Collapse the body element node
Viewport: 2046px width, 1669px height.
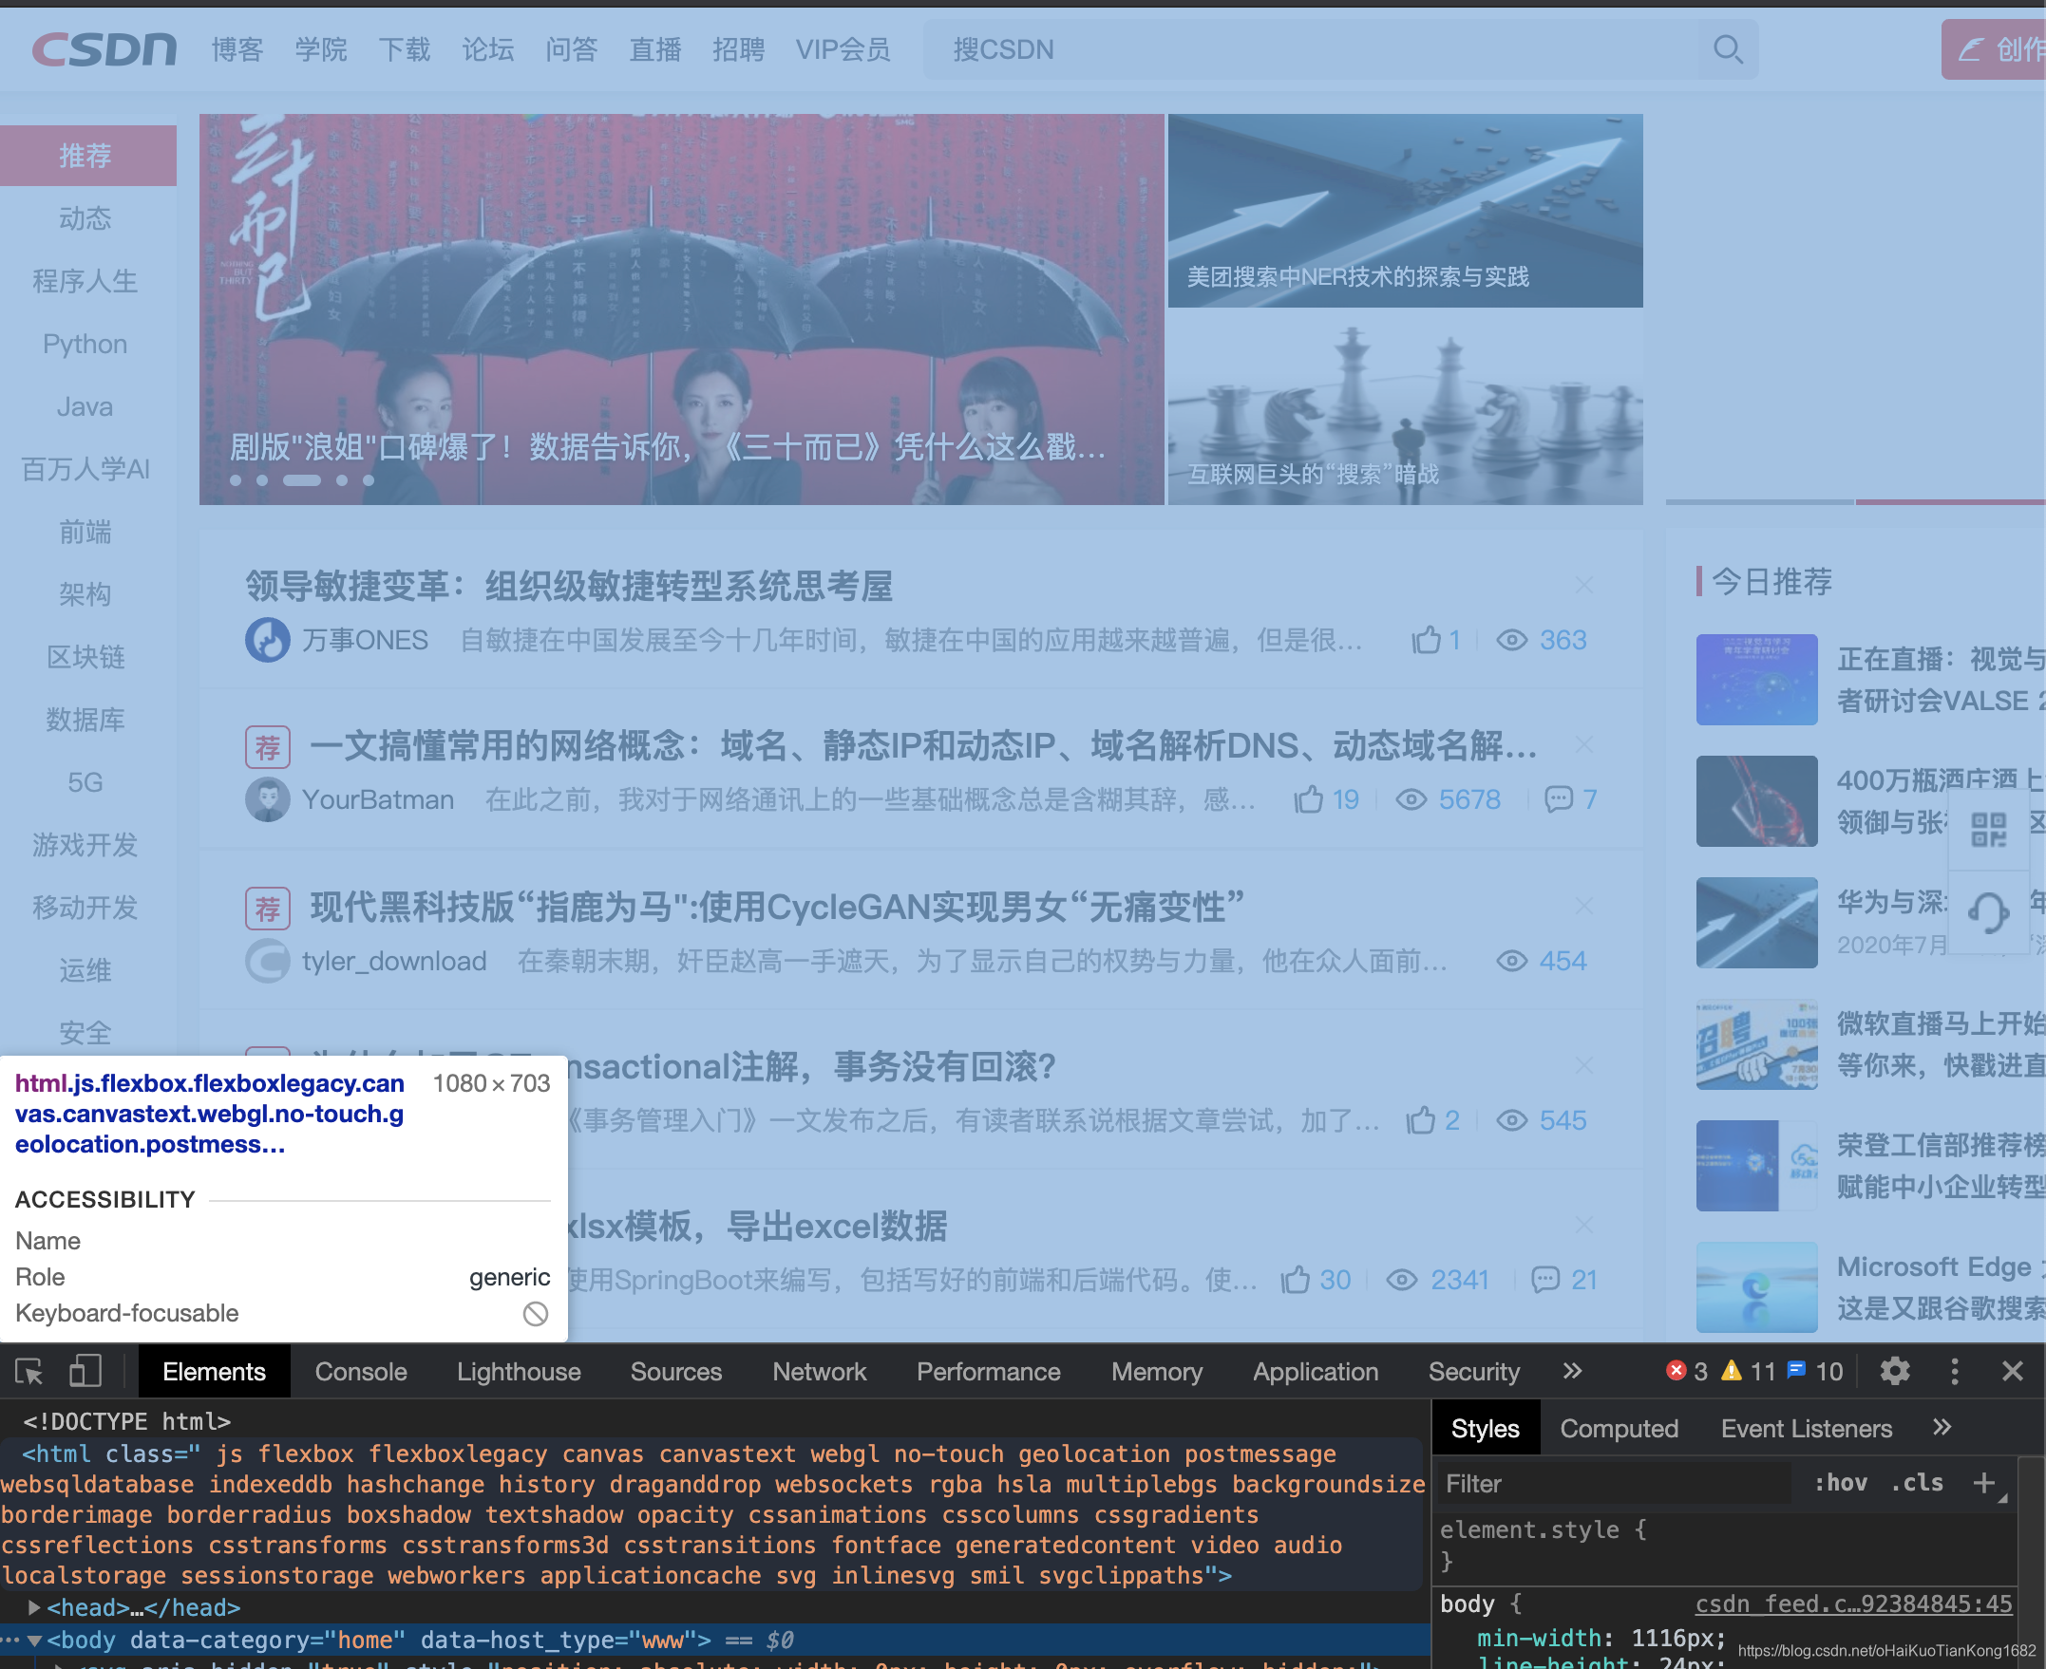tap(34, 1641)
